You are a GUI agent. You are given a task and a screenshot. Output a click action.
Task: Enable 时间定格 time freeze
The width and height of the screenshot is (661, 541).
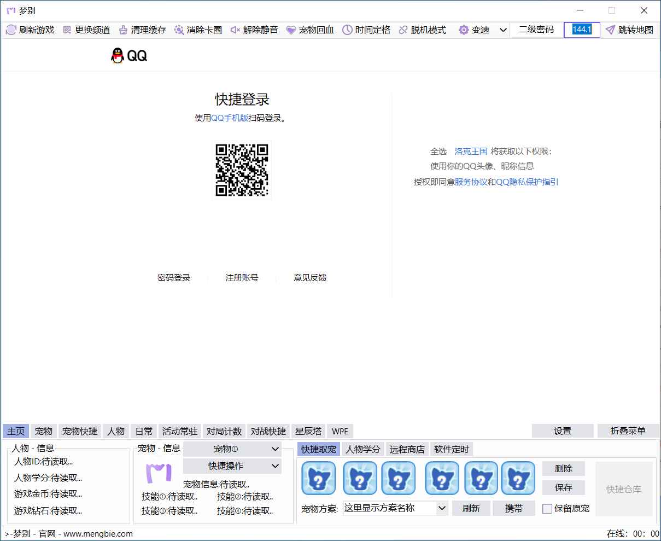pyautogui.click(x=347, y=30)
